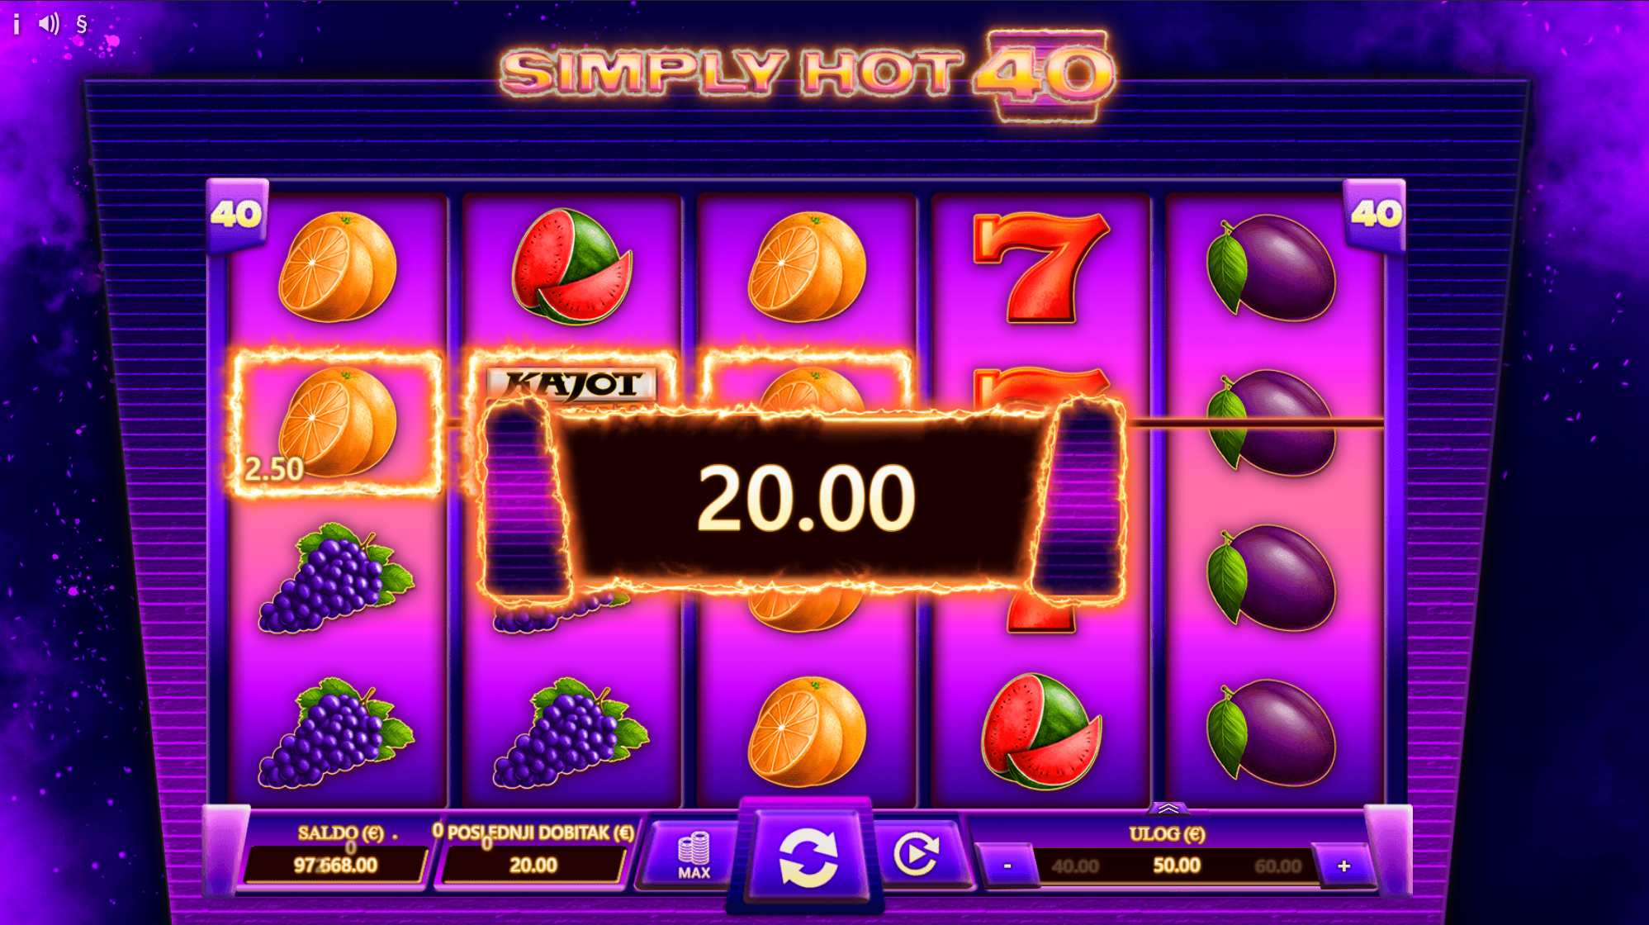Click the KAJOT wild symbol
This screenshot has height=925, width=1649.
[x=571, y=384]
